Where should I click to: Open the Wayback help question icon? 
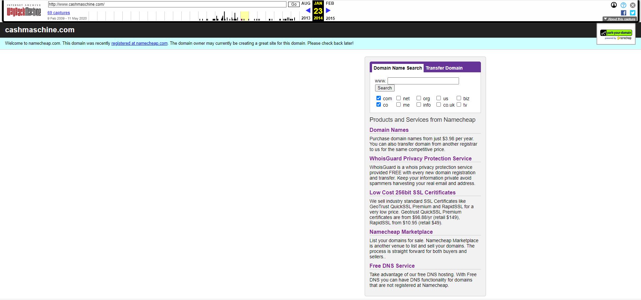click(623, 5)
